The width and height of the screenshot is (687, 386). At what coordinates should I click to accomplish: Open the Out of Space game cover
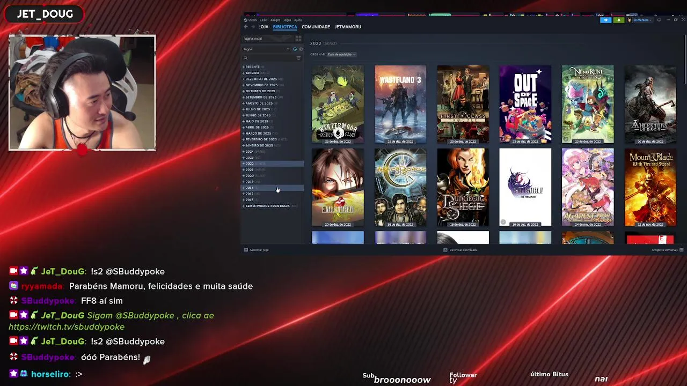tap(525, 105)
